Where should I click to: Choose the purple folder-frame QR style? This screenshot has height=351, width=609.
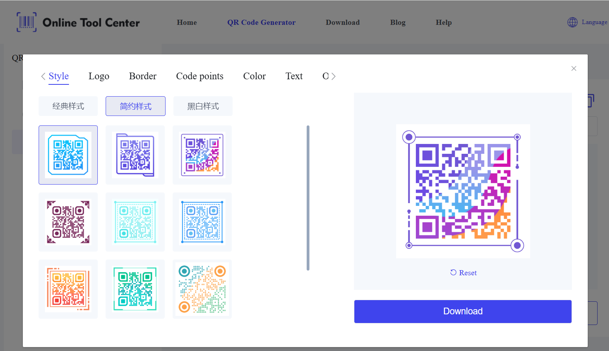pyautogui.click(x=135, y=155)
